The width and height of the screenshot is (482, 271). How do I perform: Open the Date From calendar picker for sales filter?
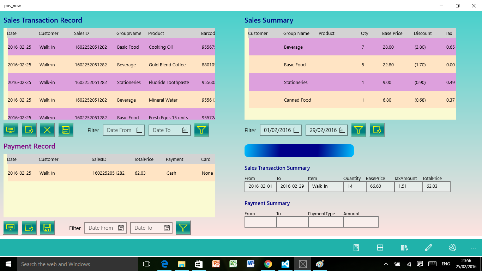point(140,130)
